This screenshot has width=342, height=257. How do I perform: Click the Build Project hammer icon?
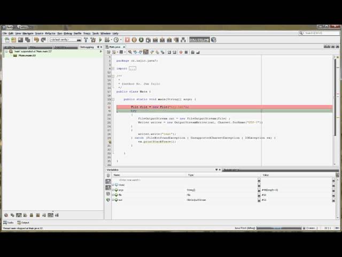click(85, 40)
